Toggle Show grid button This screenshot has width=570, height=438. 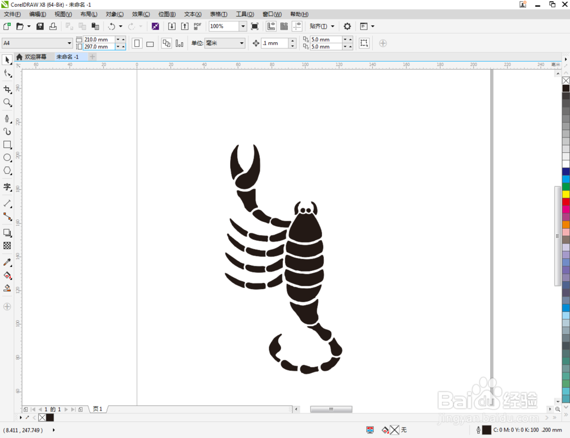point(284,26)
